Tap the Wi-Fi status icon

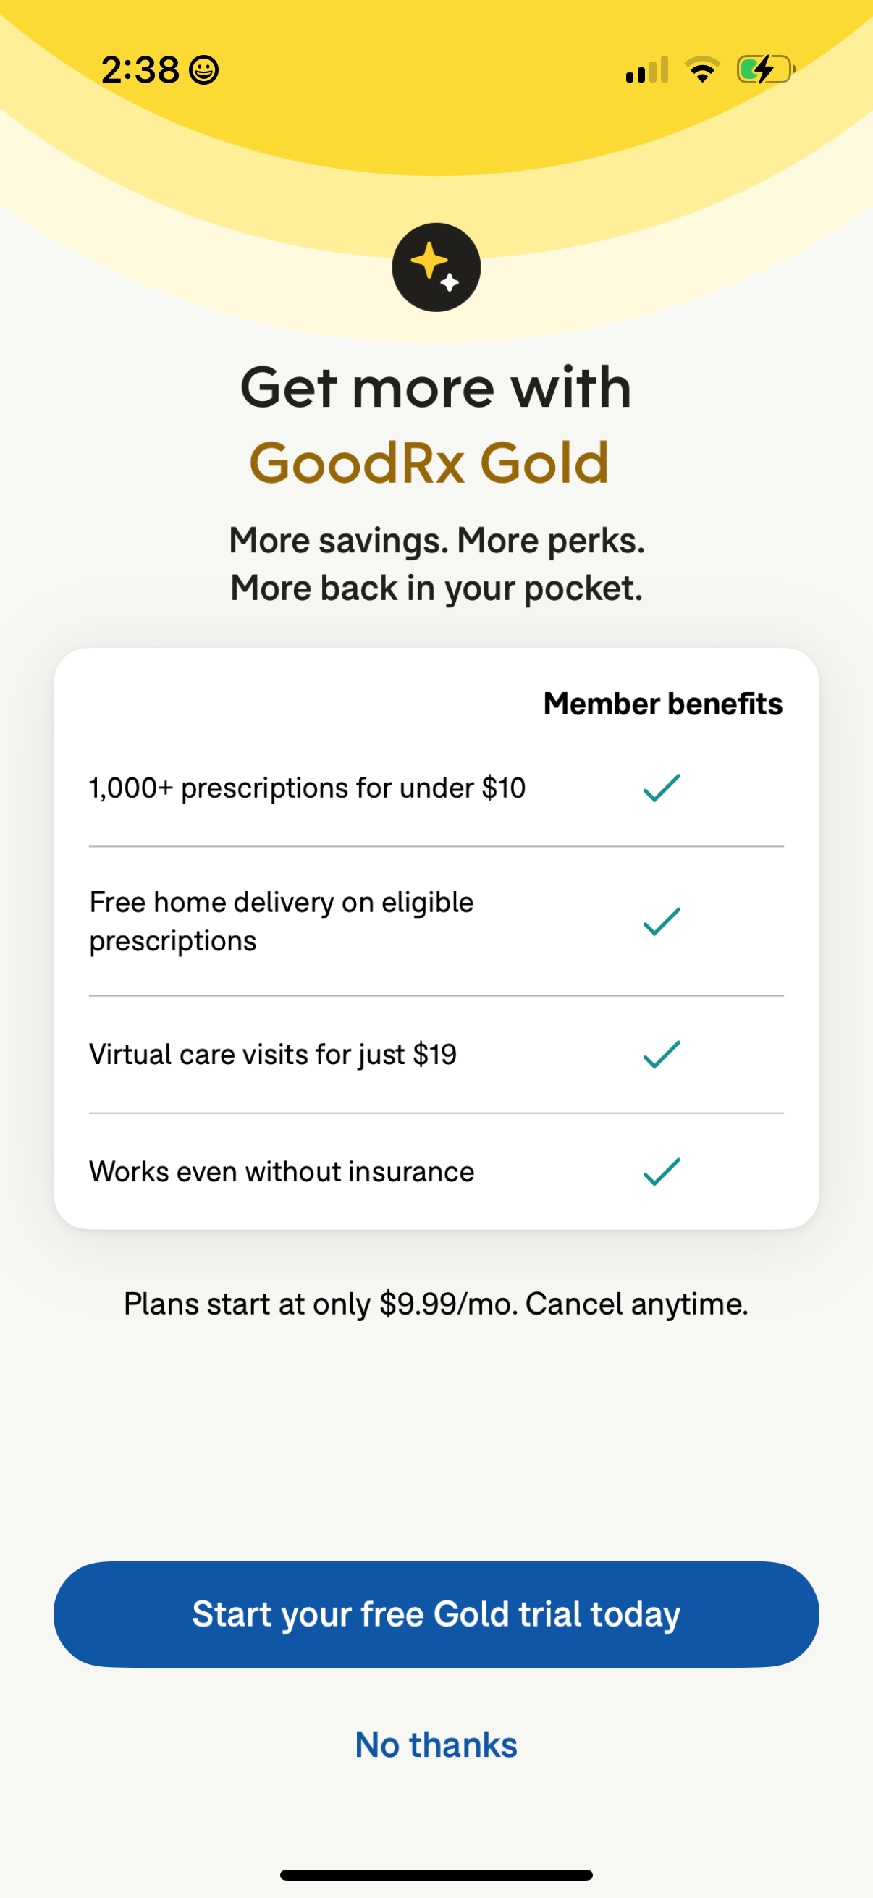click(702, 70)
